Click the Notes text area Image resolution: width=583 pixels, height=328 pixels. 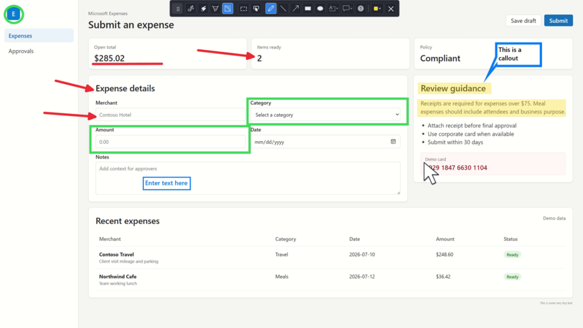[x=248, y=178]
